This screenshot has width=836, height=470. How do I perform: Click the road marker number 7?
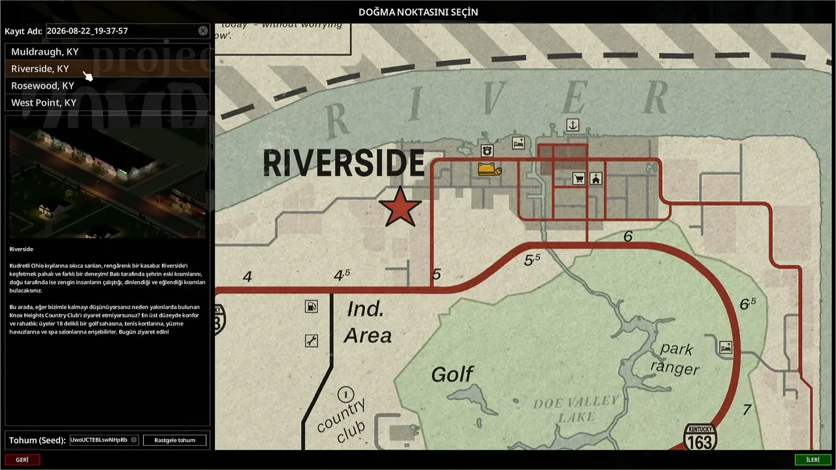(x=747, y=410)
